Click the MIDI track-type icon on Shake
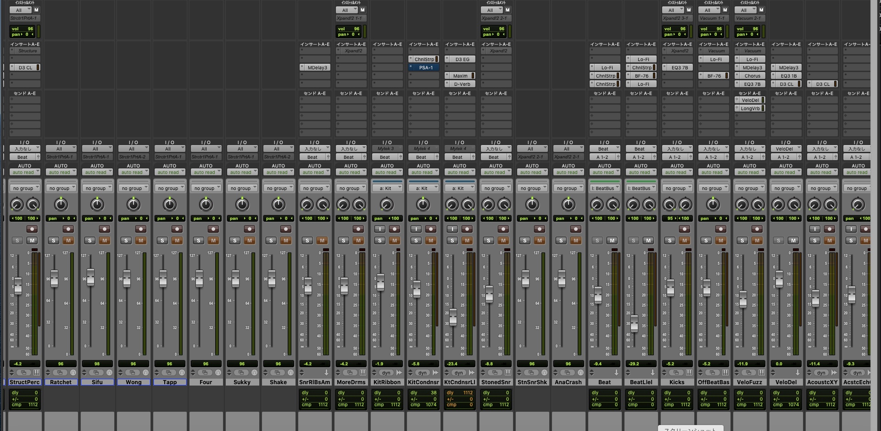 click(x=290, y=373)
